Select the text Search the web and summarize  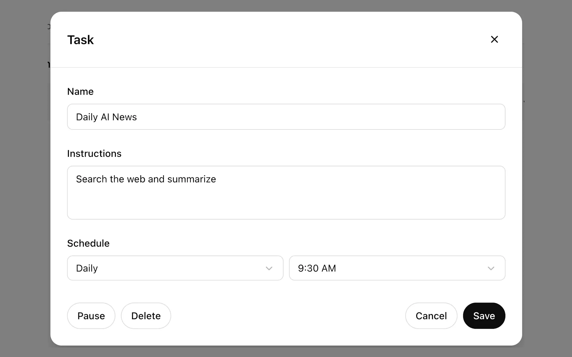tap(146, 179)
